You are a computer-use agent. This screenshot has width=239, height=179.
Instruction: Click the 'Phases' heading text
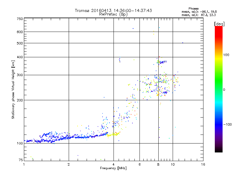click(193, 9)
